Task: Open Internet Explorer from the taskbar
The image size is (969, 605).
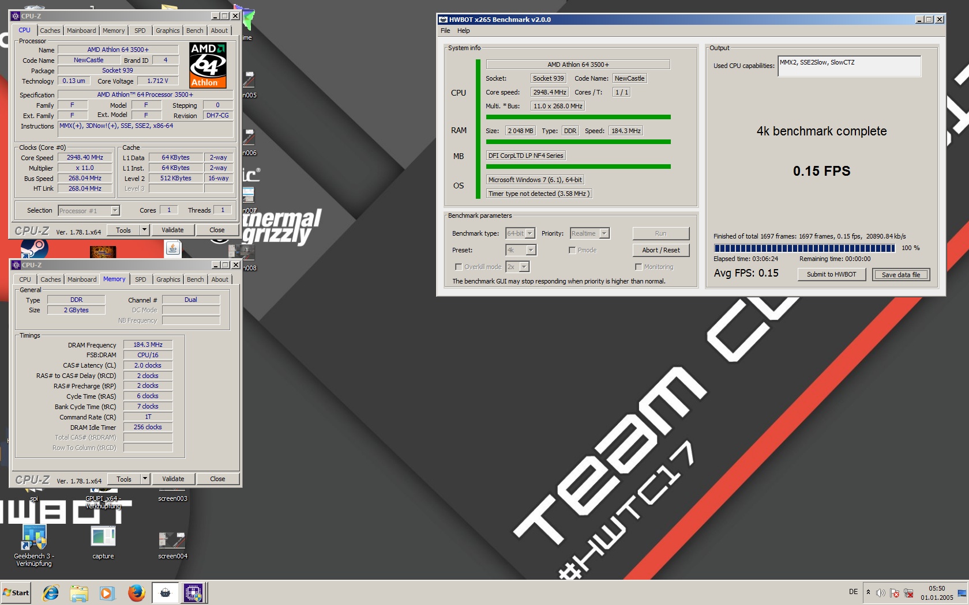Action: pyautogui.click(x=51, y=593)
